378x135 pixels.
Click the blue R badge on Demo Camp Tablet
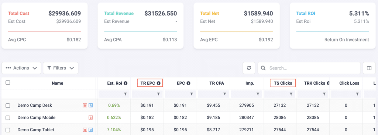91,130
